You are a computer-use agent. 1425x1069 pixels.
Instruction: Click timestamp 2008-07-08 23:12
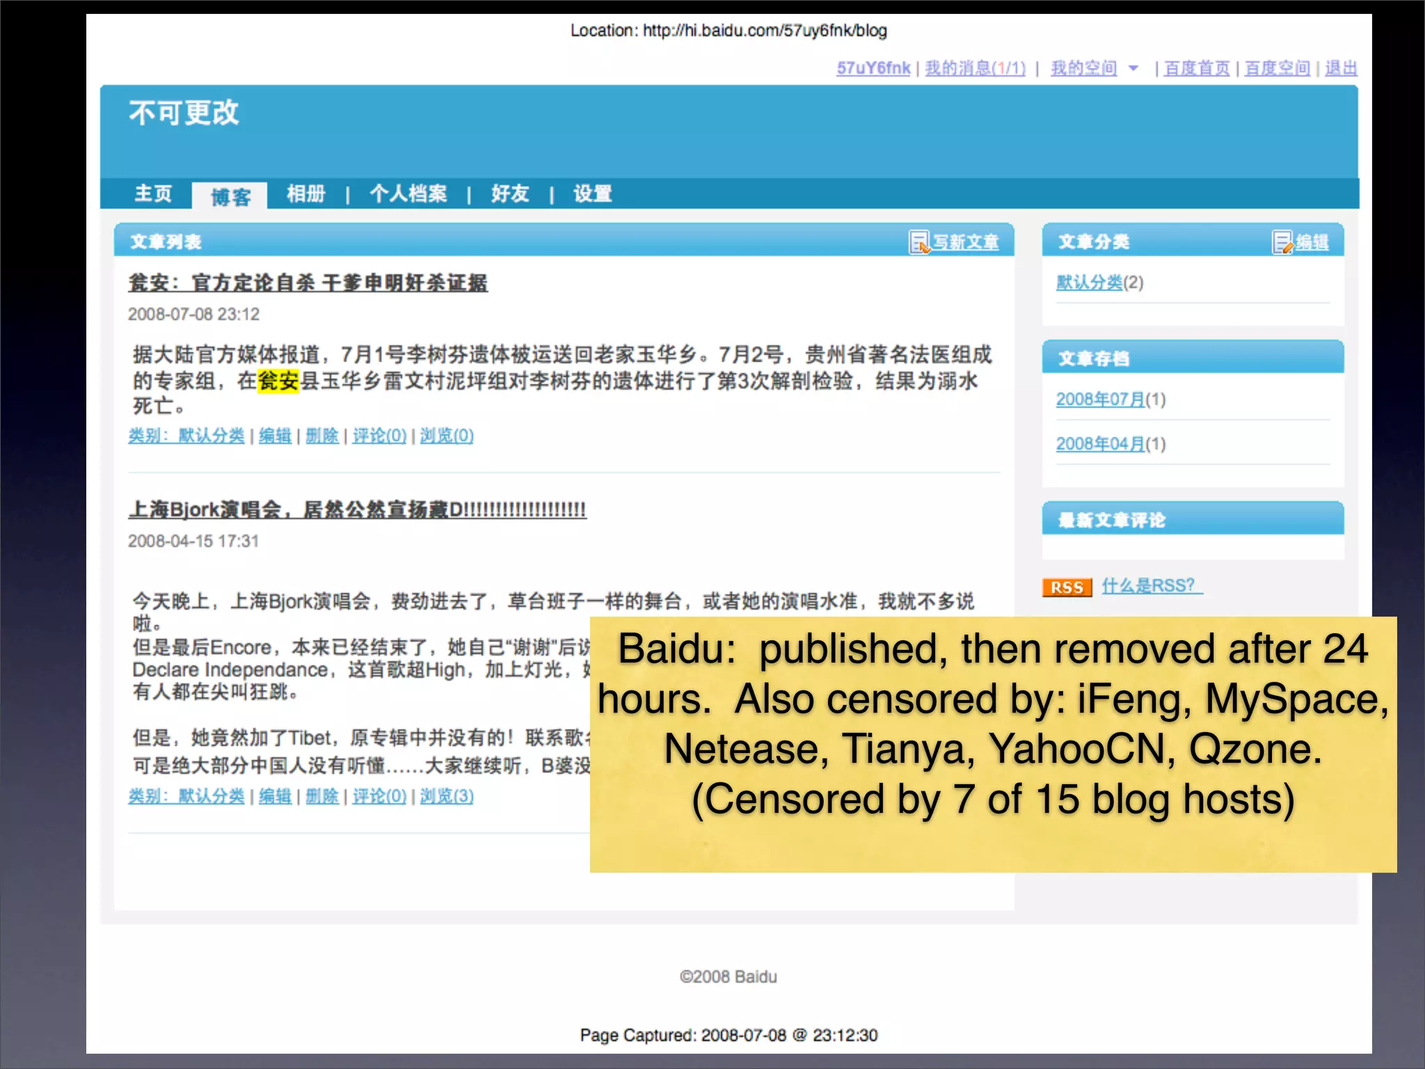coord(193,315)
